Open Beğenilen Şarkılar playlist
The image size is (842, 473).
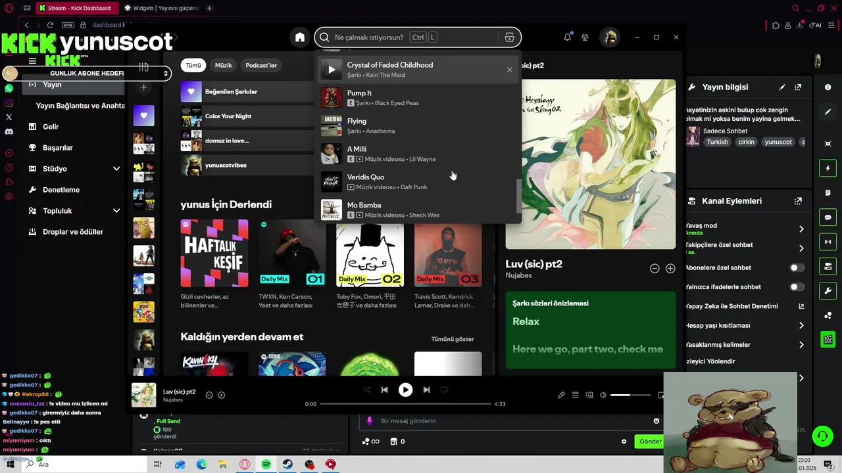247,91
